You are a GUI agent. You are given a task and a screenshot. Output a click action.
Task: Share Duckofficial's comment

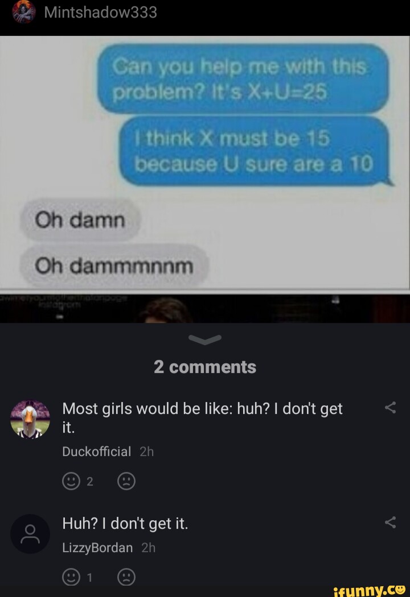(390, 408)
